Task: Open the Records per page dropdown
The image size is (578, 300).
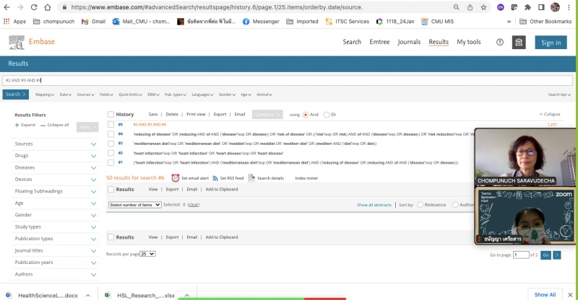Action: click(x=147, y=254)
